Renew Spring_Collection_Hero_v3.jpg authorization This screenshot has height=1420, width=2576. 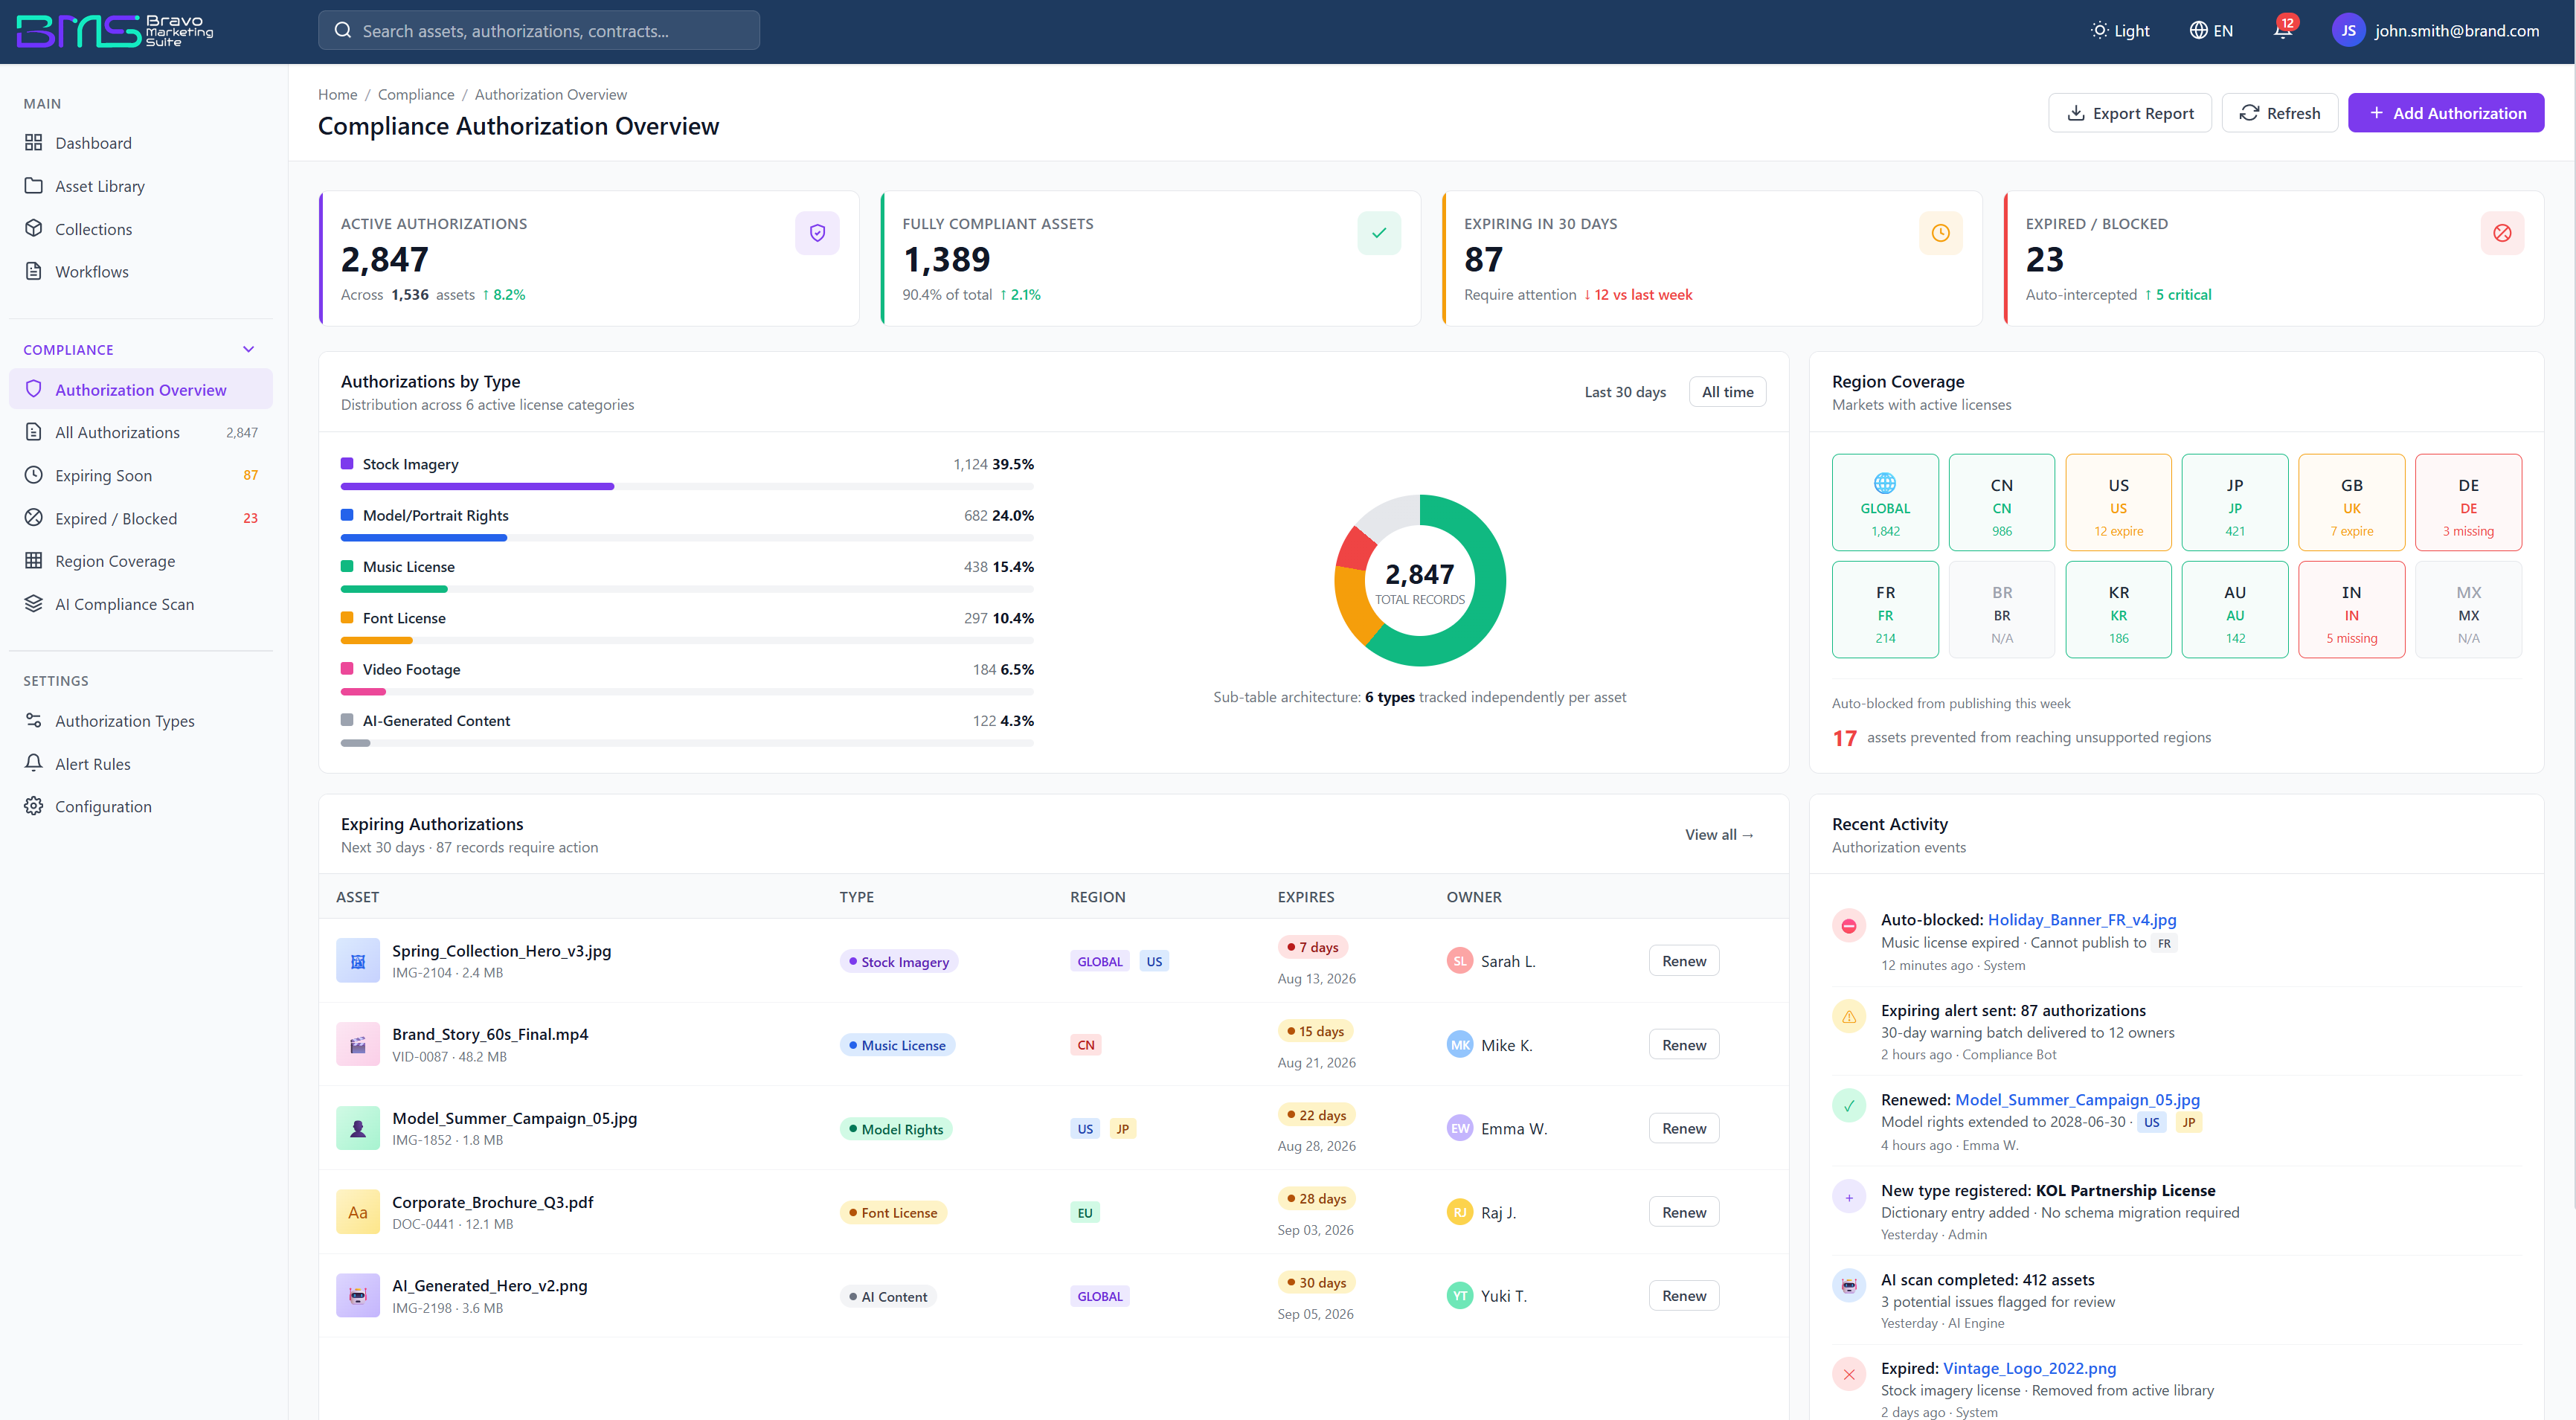click(1684, 961)
